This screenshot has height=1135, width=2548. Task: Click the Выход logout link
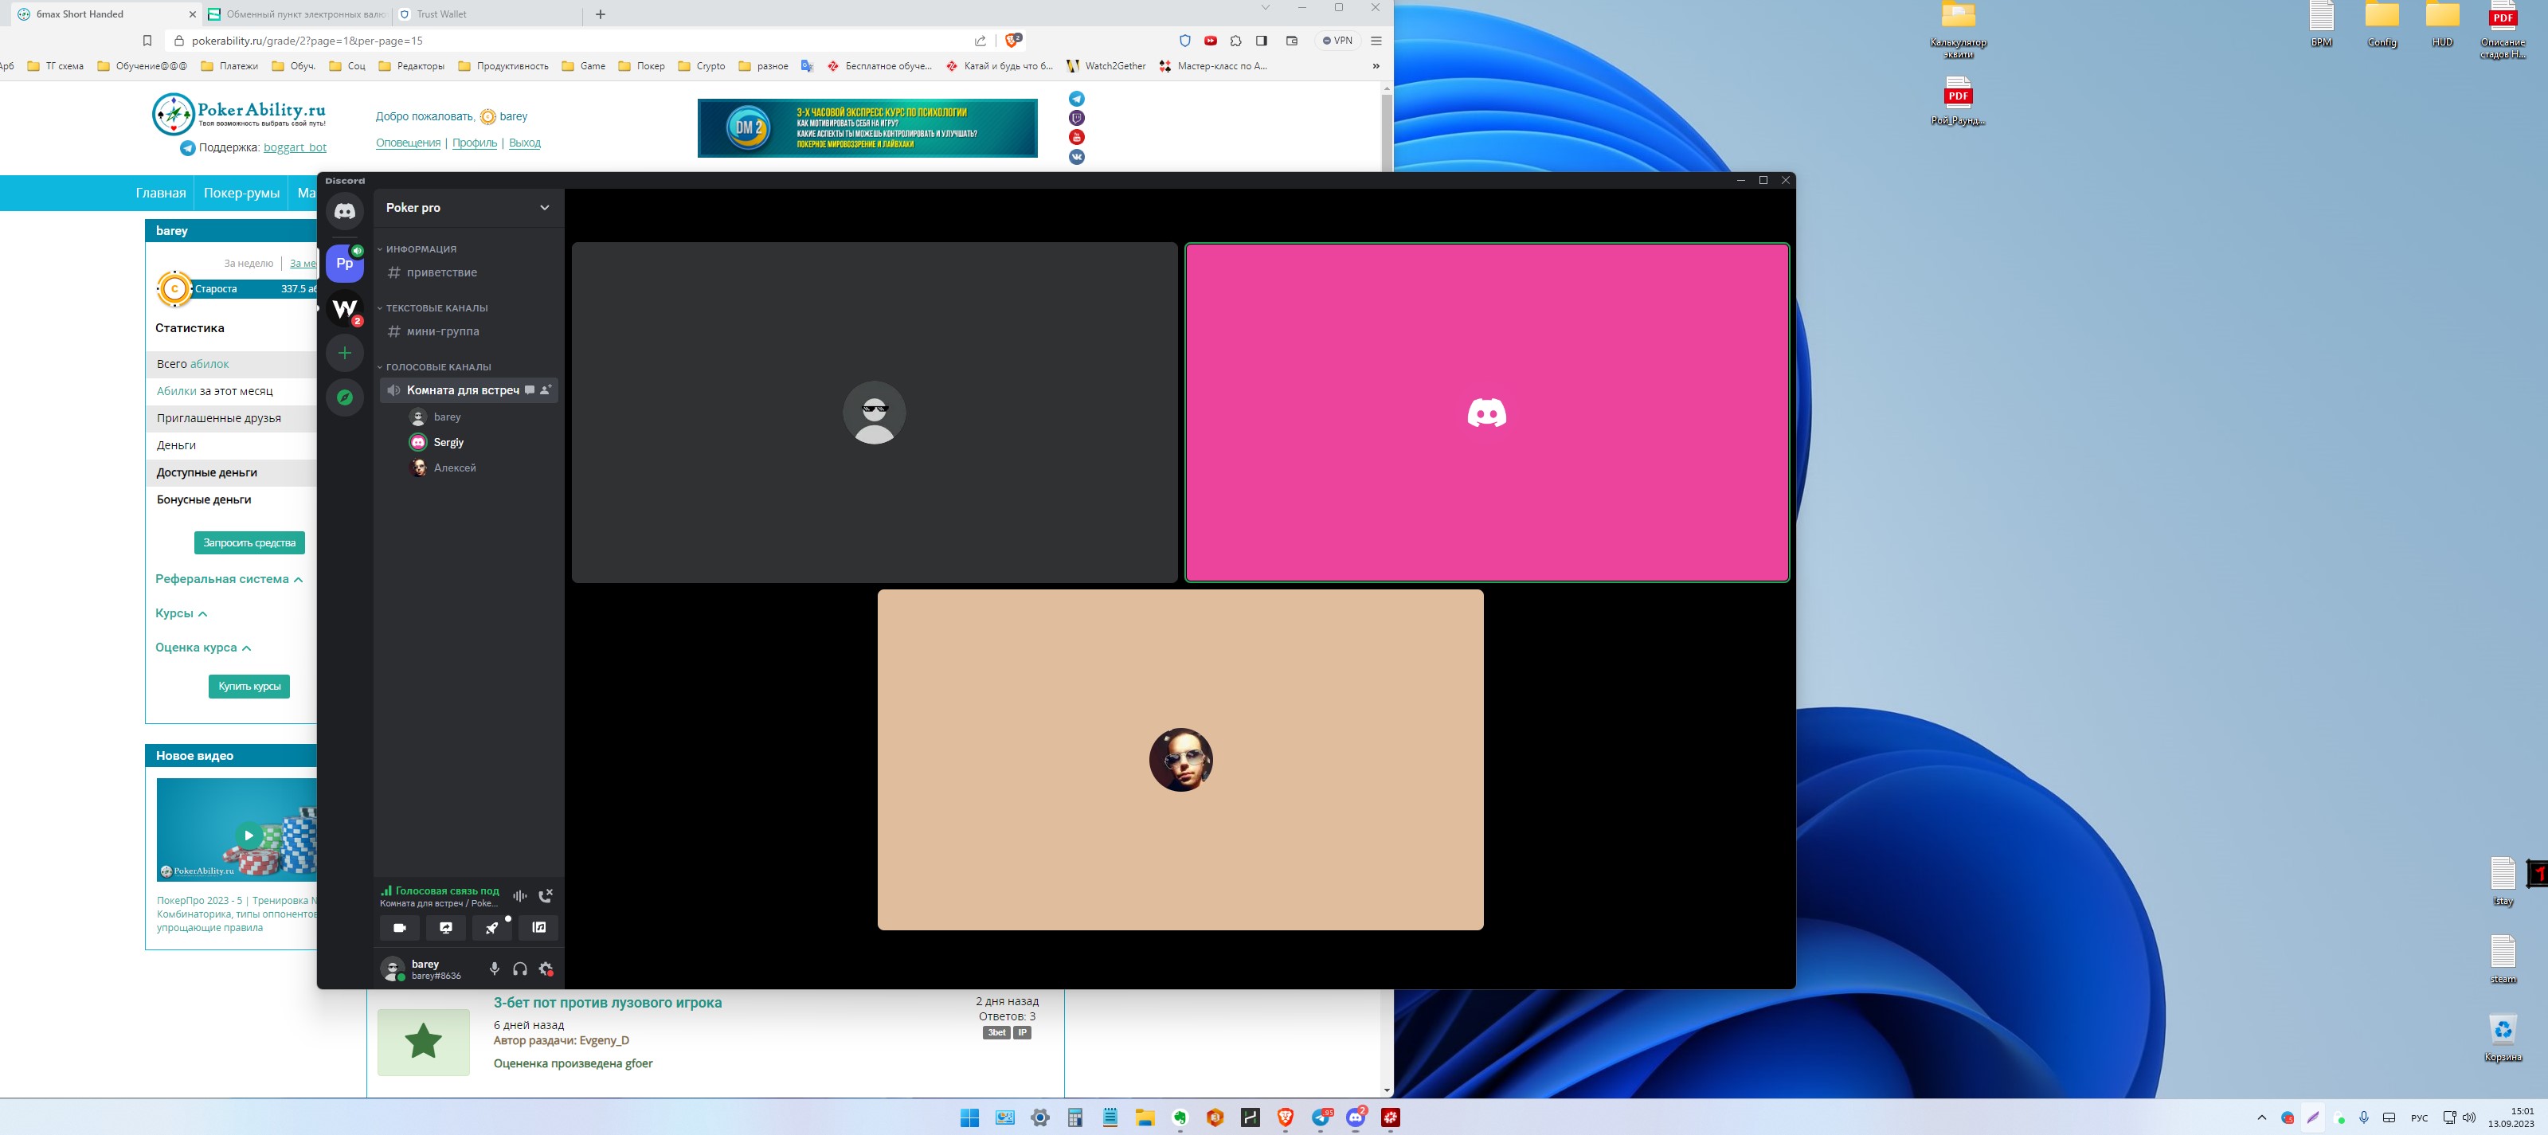(524, 143)
